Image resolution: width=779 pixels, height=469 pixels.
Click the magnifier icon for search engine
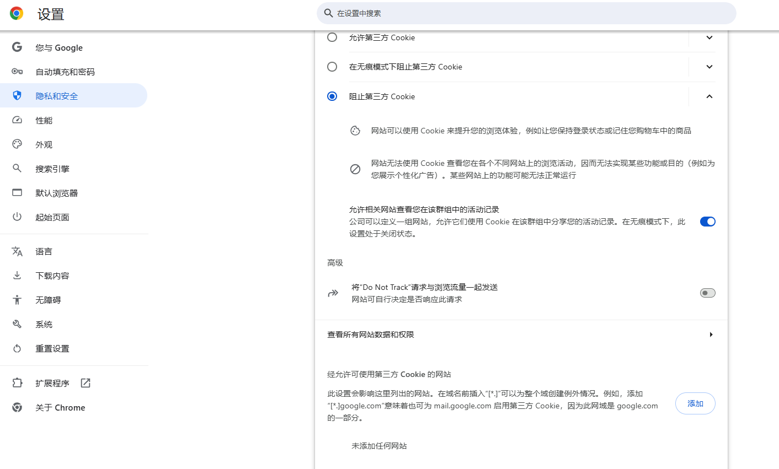click(x=17, y=169)
